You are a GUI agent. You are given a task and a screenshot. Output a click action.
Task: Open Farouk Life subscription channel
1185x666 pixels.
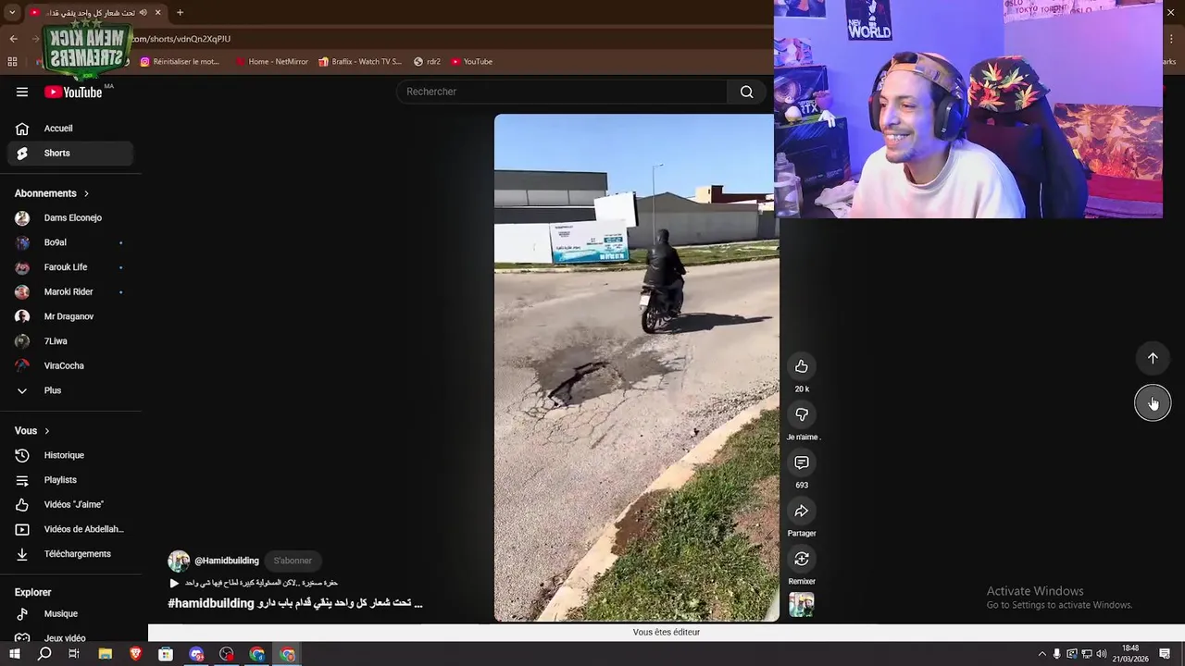[x=70, y=267]
